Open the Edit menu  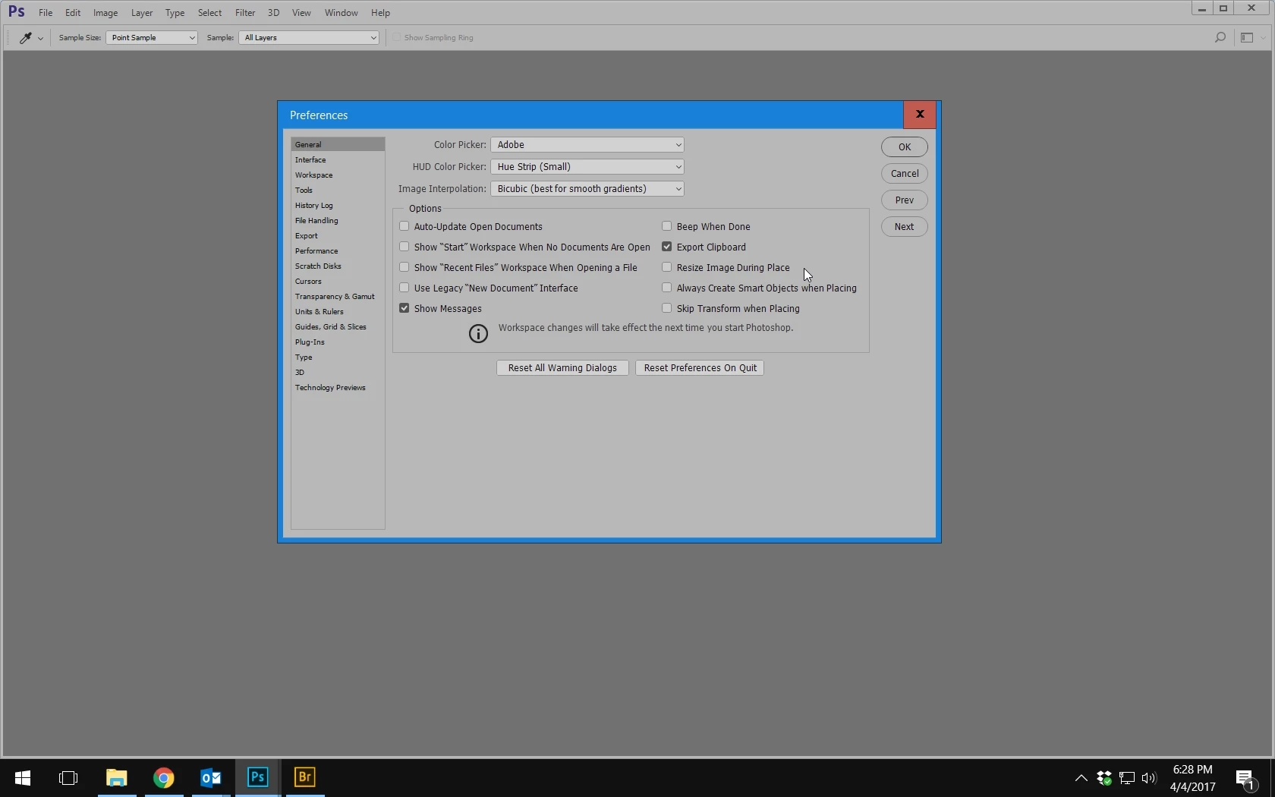coord(73,13)
